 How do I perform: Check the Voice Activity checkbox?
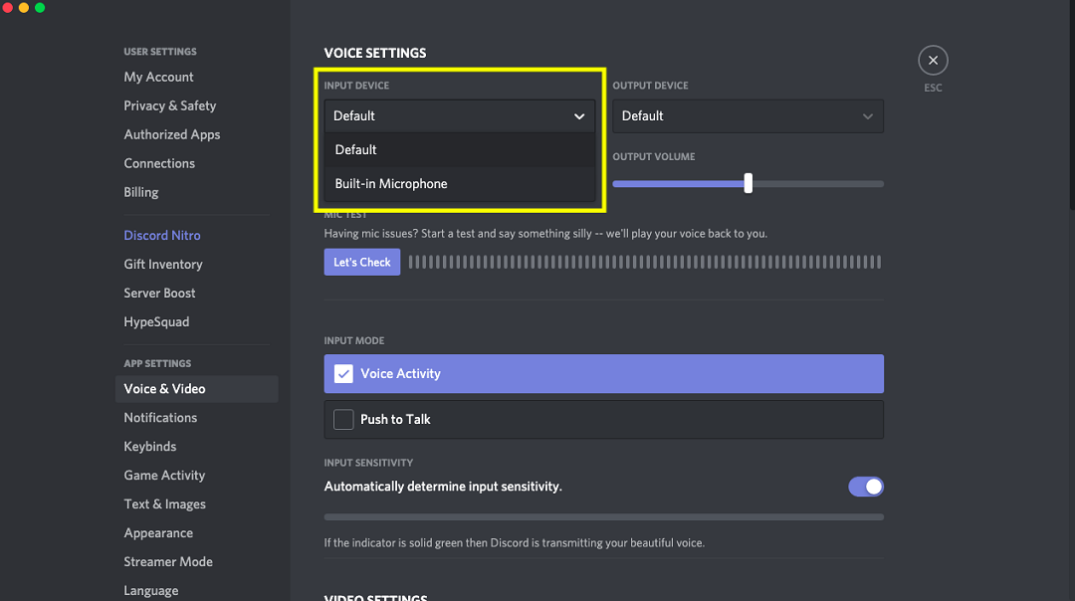[x=343, y=374]
